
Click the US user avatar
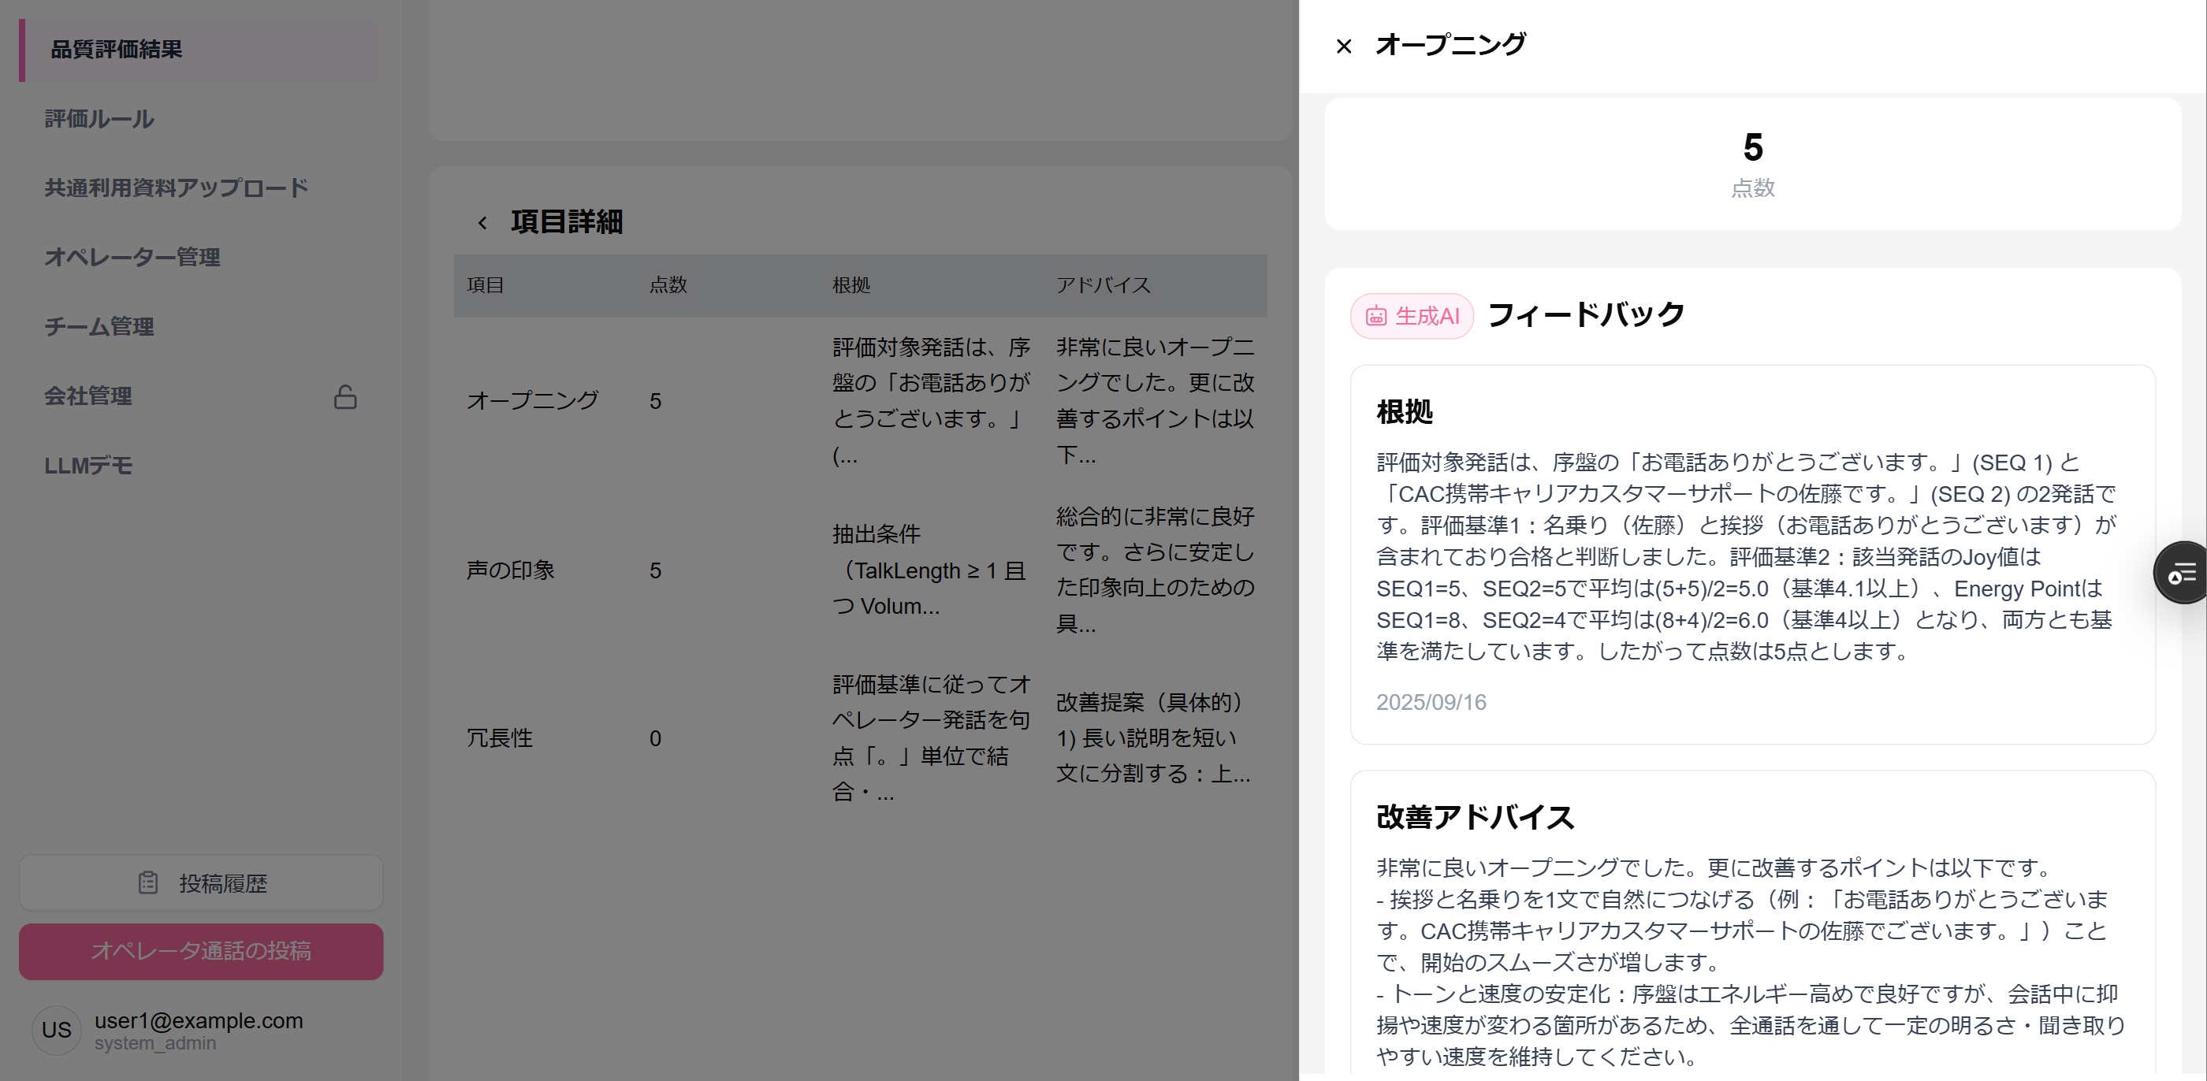(x=57, y=1030)
